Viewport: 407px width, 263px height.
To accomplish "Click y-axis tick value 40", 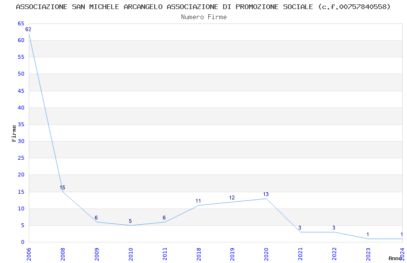I will coord(21,108).
